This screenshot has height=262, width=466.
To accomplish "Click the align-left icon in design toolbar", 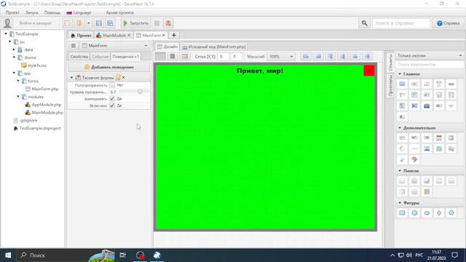I will 306,56.
